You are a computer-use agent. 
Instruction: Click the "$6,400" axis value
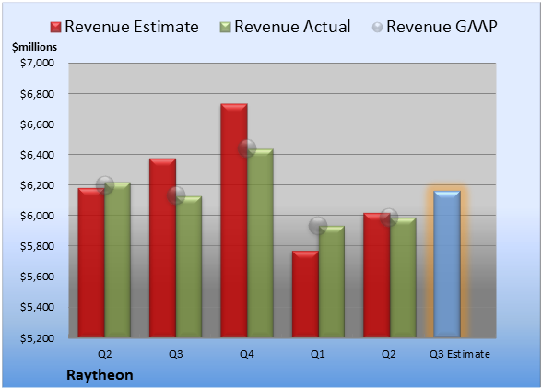click(37, 155)
